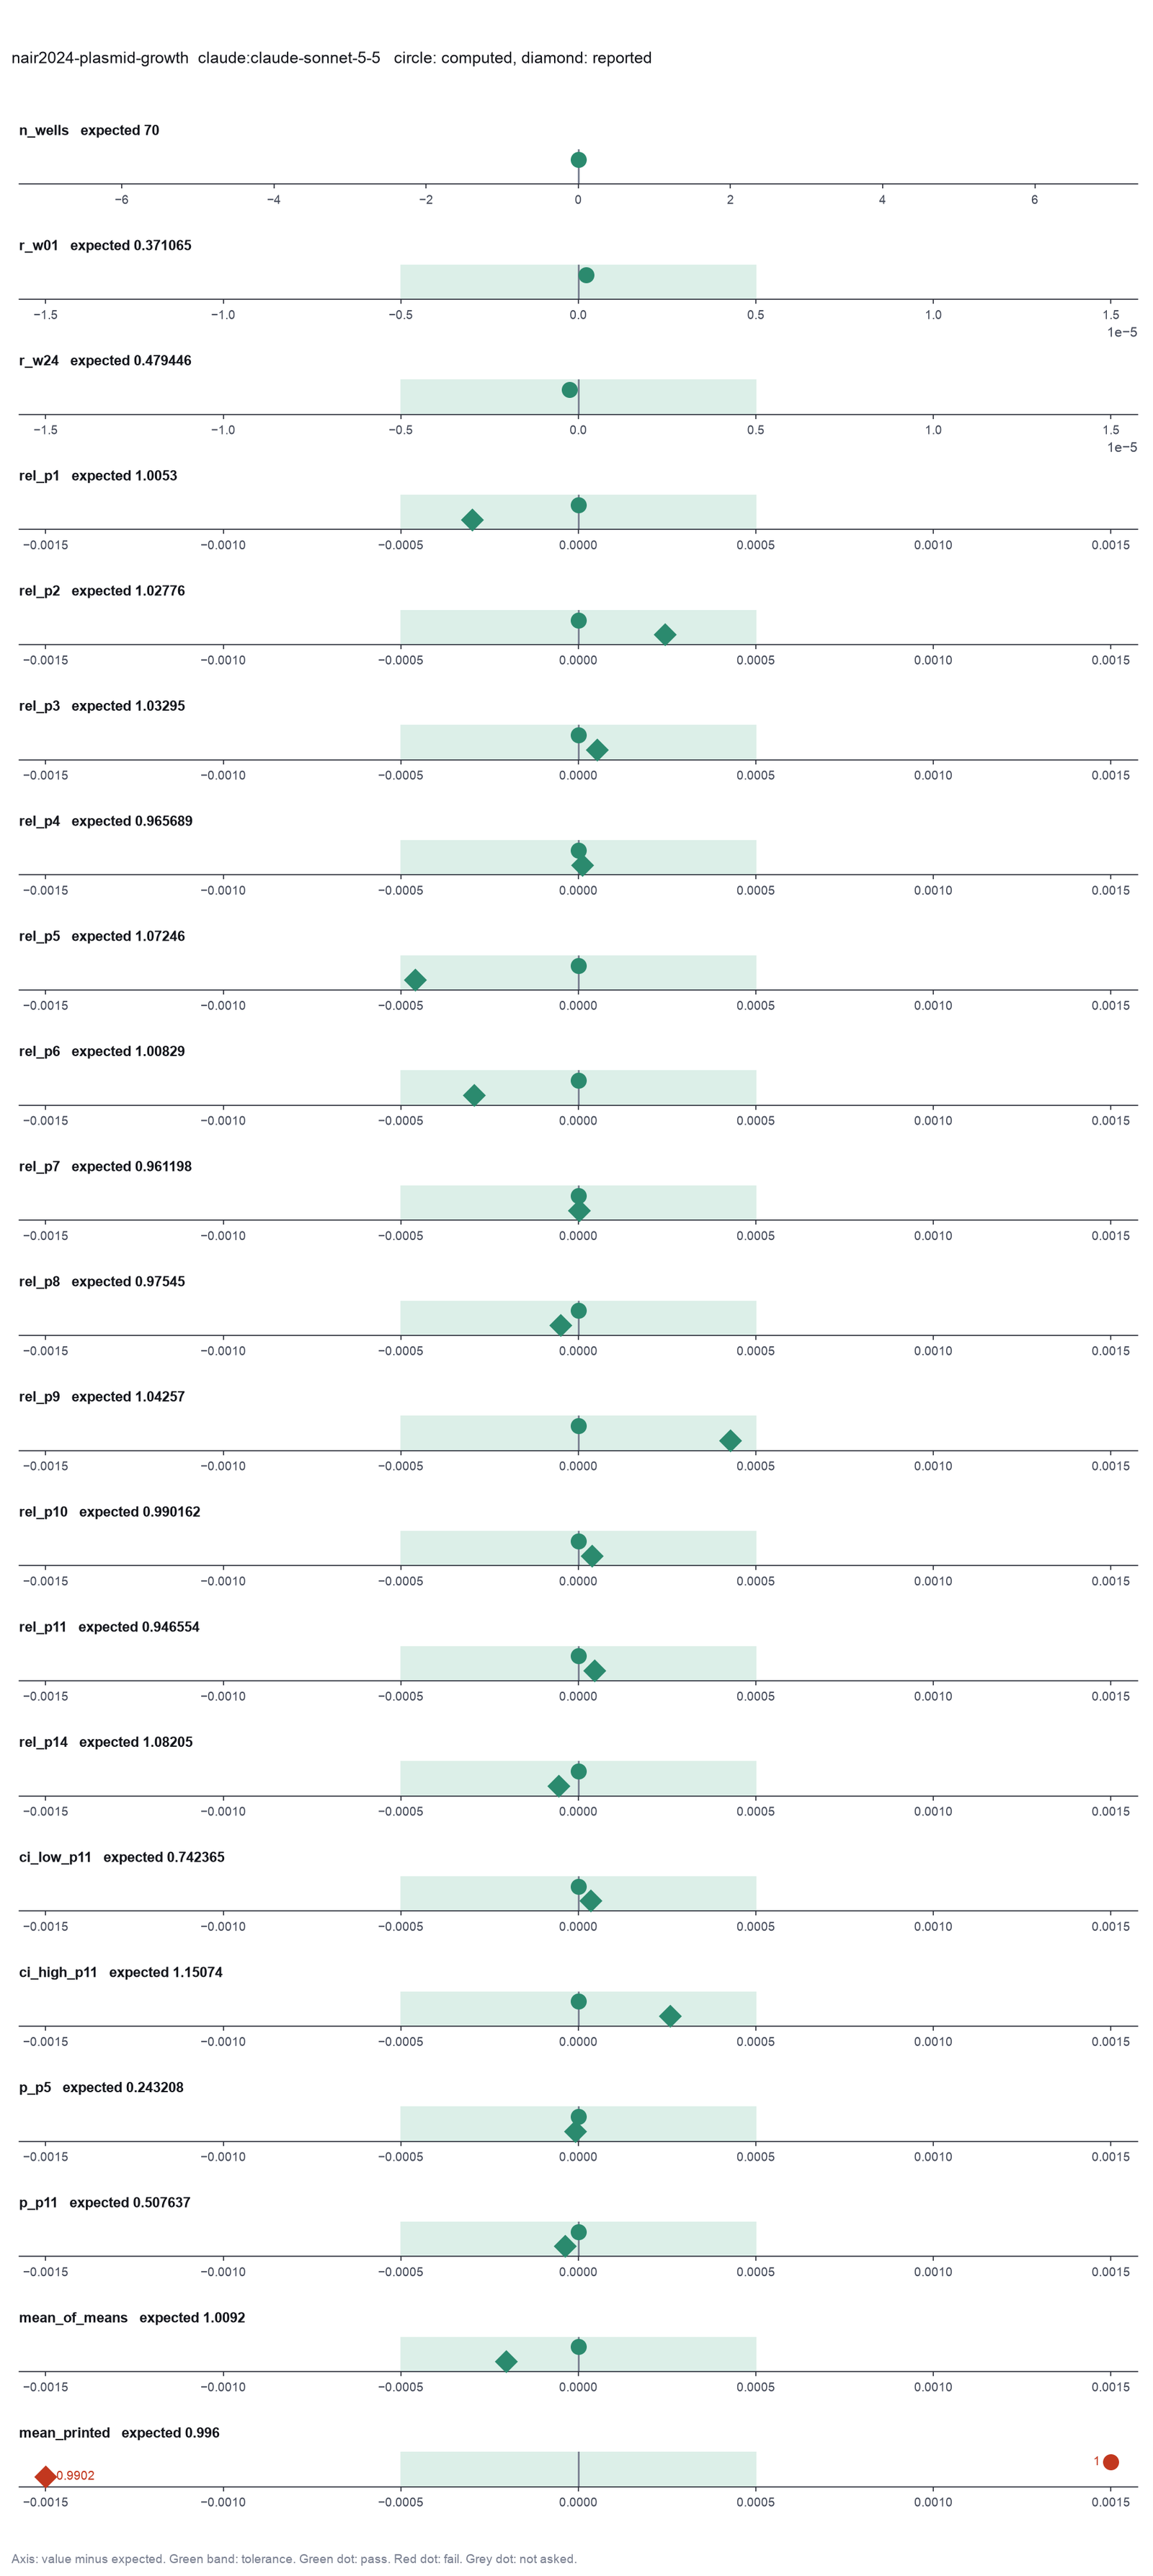Viewport: 1153px width, 2576px height.
Task: Click the diamond marker in ci_high_p11 row
Action: (670, 2016)
